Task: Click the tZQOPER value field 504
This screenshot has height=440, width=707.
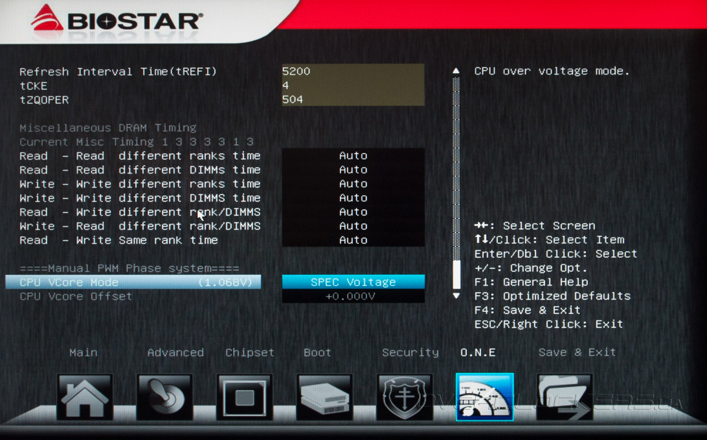Action: pos(353,99)
